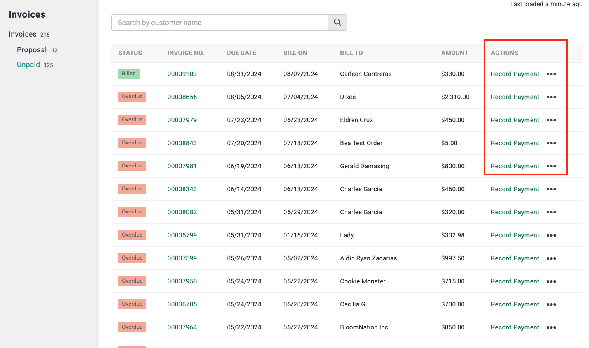Viewport: 589px width, 348px height.
Task: Open more actions for invoice 00007599
Action: pyautogui.click(x=551, y=258)
